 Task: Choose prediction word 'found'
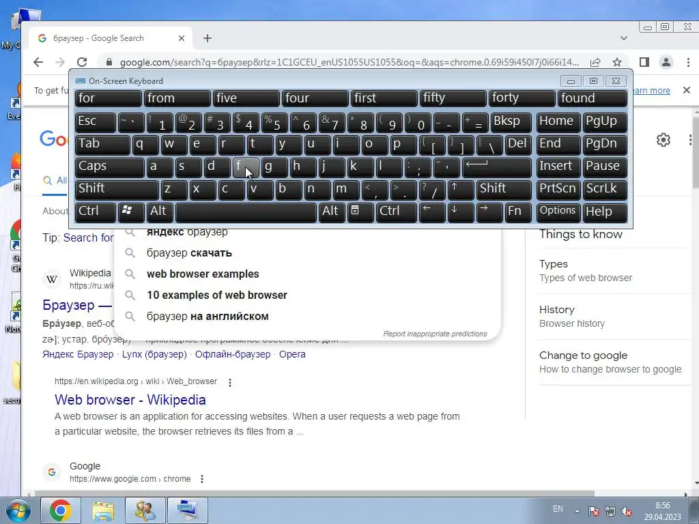(593, 98)
